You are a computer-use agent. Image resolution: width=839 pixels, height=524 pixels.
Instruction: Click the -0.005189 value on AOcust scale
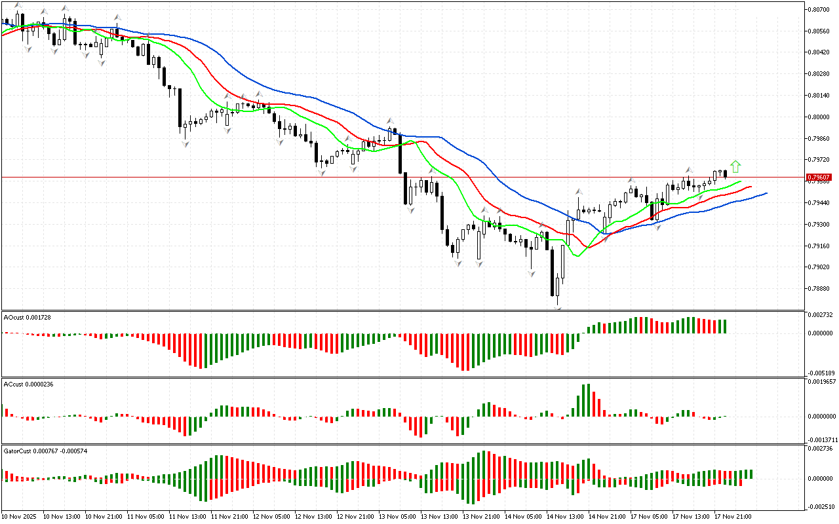point(821,372)
